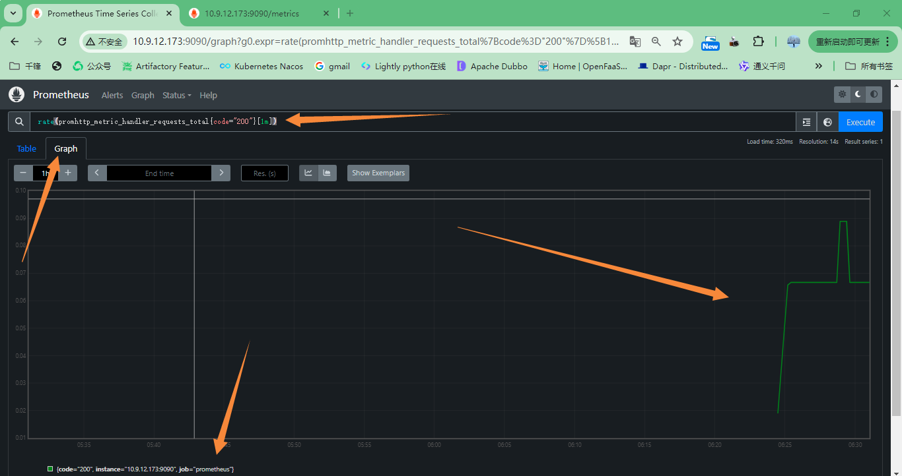Screen dimensions: 902x476
Task: Focus the End time field
Action: click(x=159, y=173)
